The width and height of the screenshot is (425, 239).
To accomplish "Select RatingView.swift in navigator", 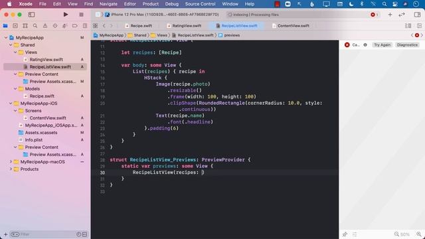I will 46,60.
